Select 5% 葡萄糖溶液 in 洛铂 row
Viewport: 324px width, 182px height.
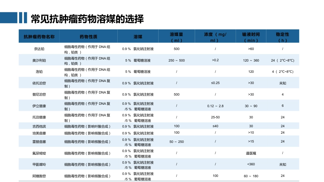point(138,71)
